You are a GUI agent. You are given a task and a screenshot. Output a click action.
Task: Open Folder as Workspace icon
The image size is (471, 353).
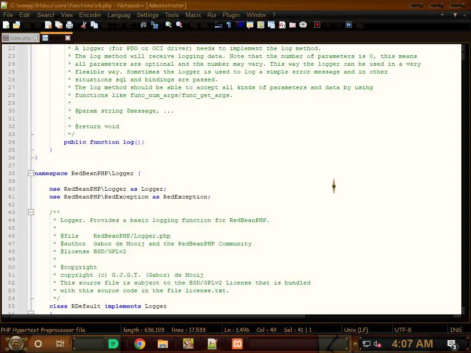coord(293,25)
